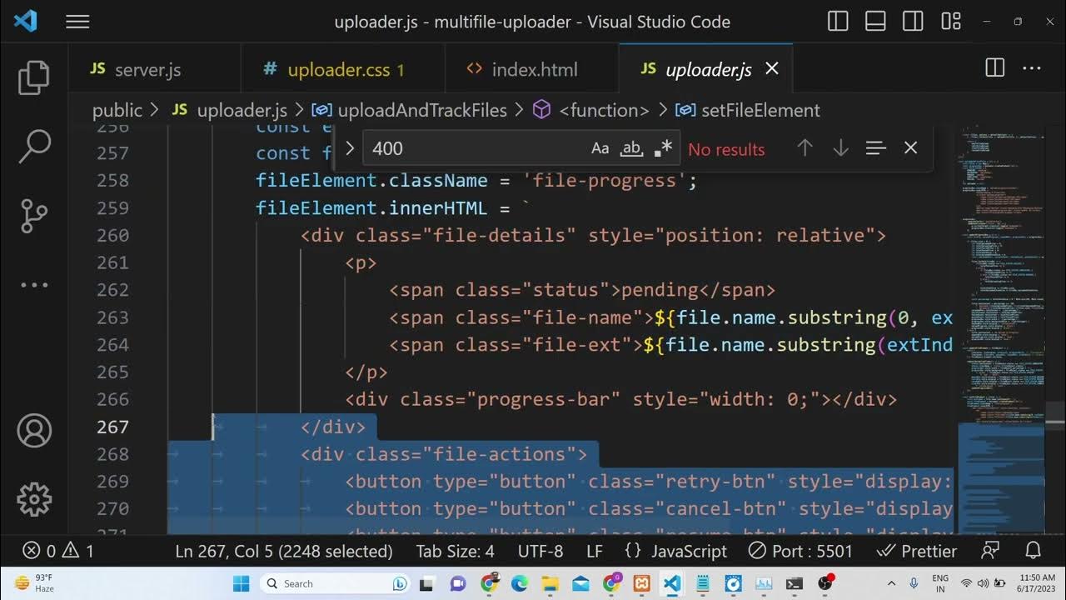Click the Prettier status bar button
The height and width of the screenshot is (600, 1066).
click(917, 551)
